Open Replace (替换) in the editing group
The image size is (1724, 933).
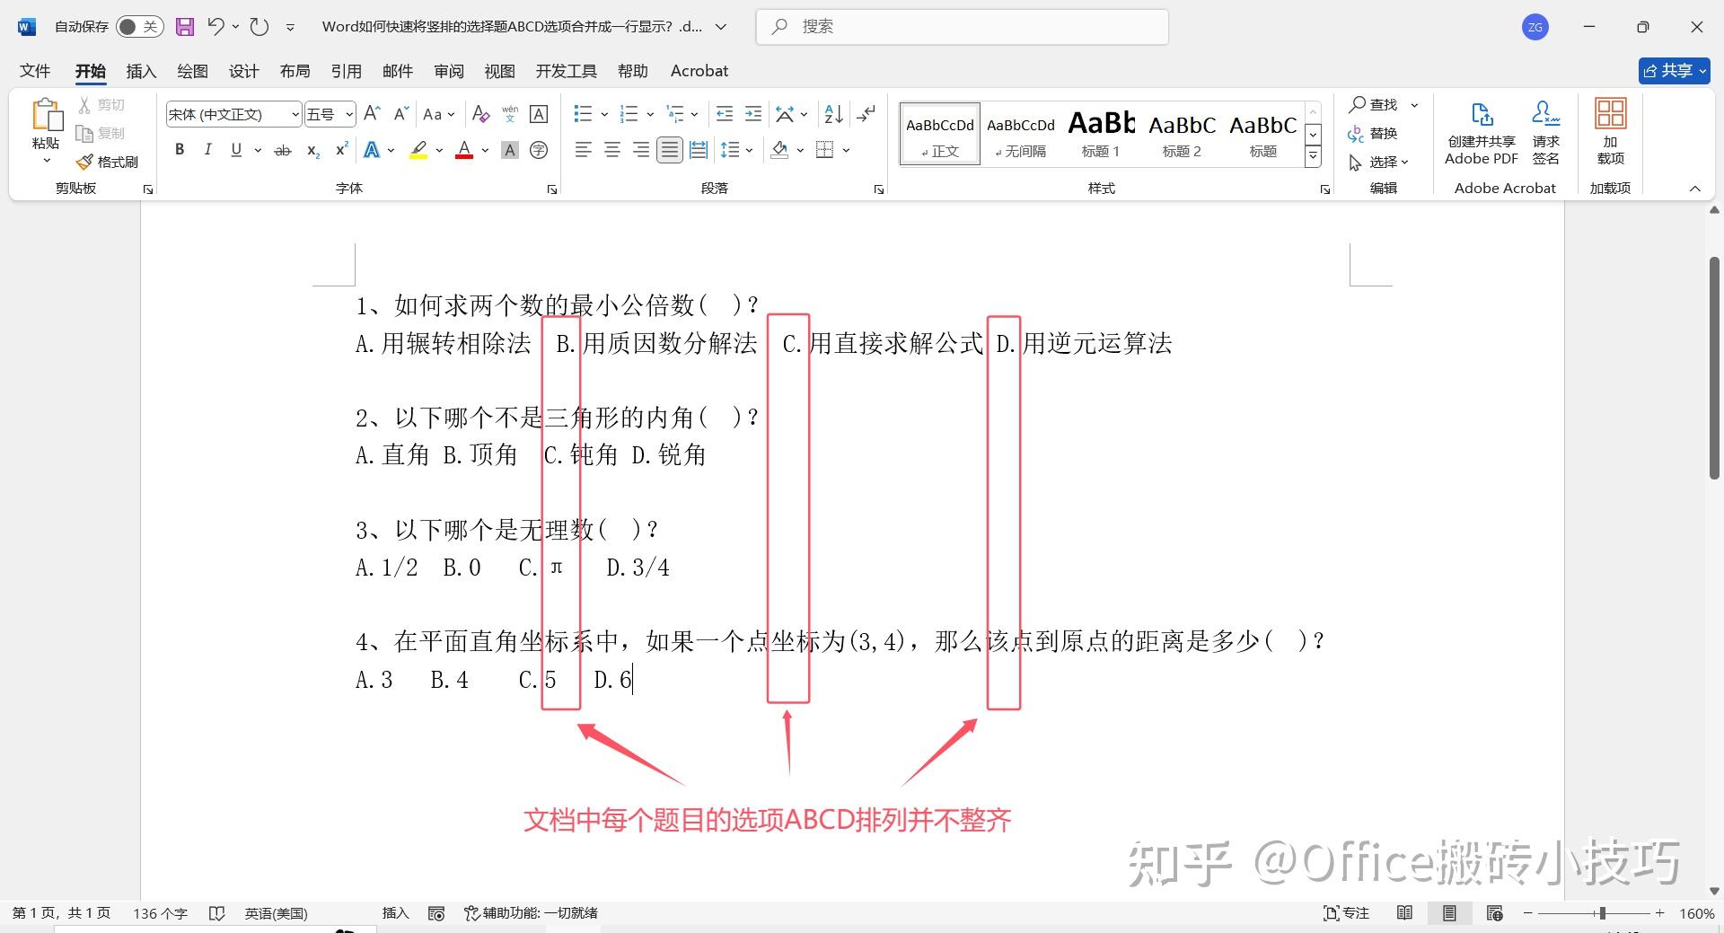pyautogui.click(x=1380, y=133)
